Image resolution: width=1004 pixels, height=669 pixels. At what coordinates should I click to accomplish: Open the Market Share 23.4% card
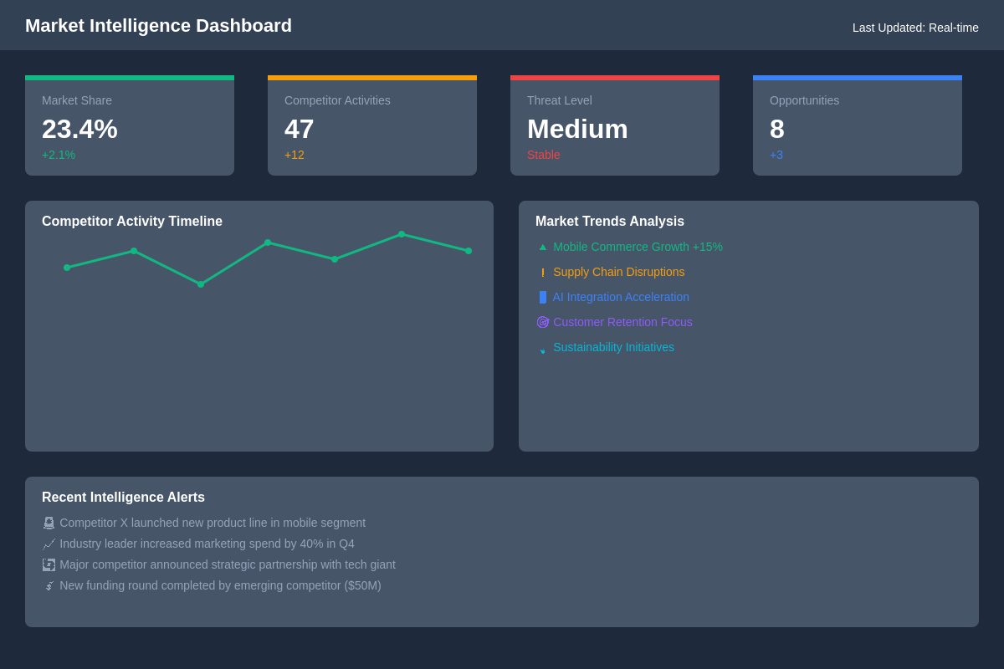pyautogui.click(x=130, y=127)
